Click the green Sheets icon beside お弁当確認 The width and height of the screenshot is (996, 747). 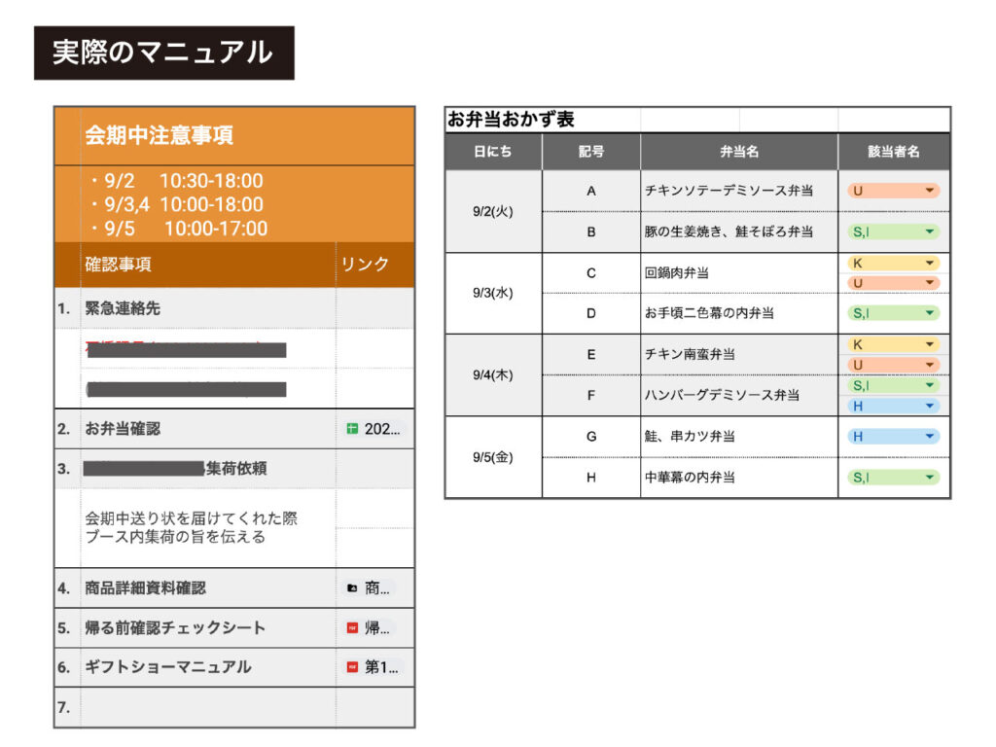point(352,429)
